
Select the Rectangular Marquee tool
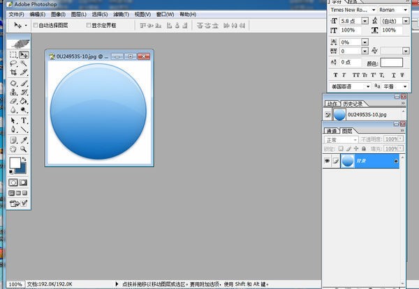click(x=13, y=54)
